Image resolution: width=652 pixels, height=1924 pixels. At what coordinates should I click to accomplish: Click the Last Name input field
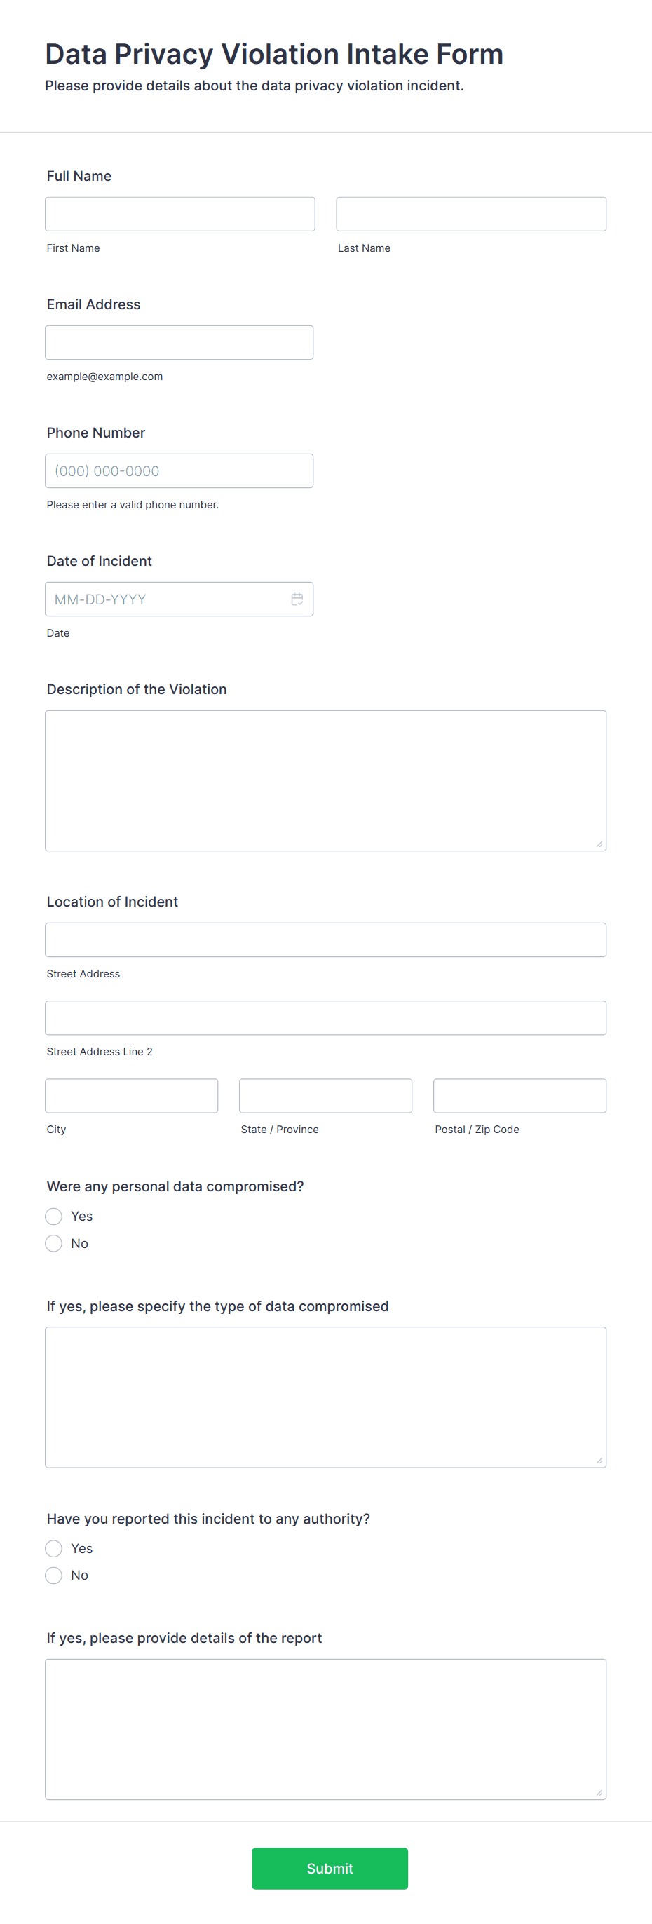[470, 214]
